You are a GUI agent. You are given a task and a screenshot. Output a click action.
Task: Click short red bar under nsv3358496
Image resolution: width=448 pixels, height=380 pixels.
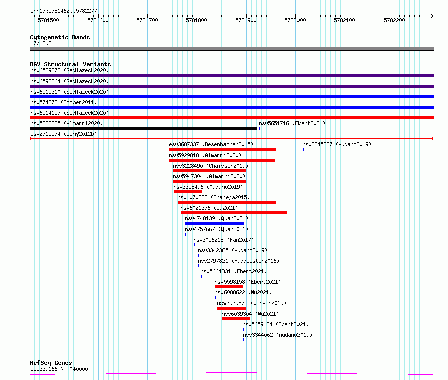(188, 192)
